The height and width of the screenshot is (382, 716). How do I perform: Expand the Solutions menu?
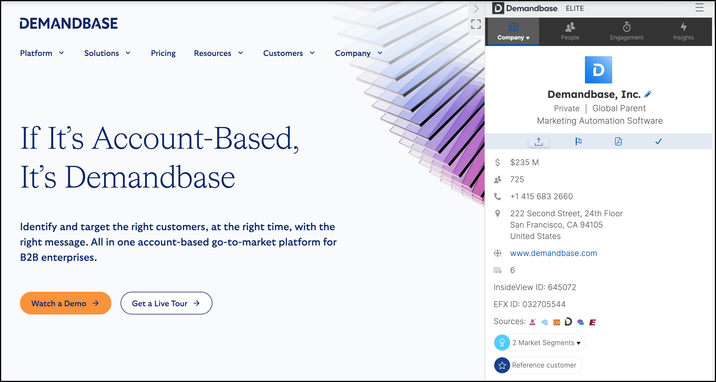tap(107, 53)
